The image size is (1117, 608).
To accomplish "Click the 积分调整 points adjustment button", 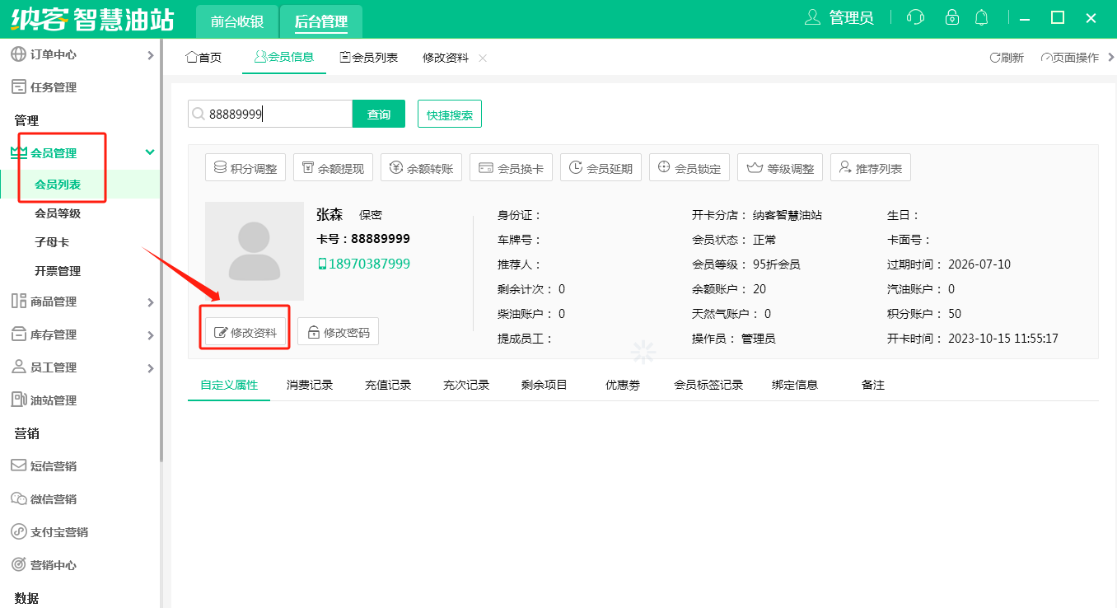I will tap(245, 168).
